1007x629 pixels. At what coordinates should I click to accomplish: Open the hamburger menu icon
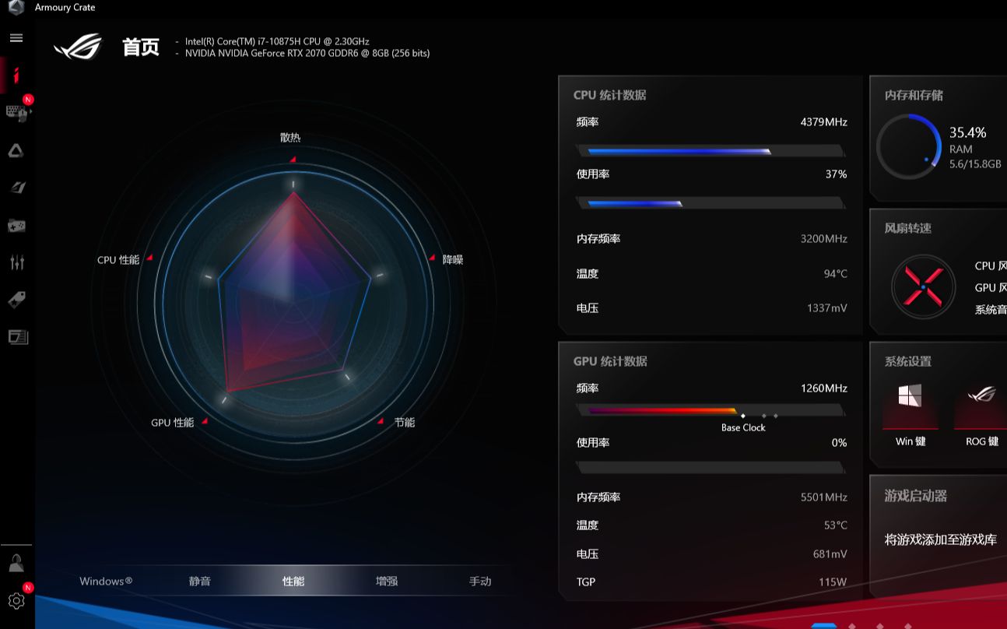(x=16, y=37)
